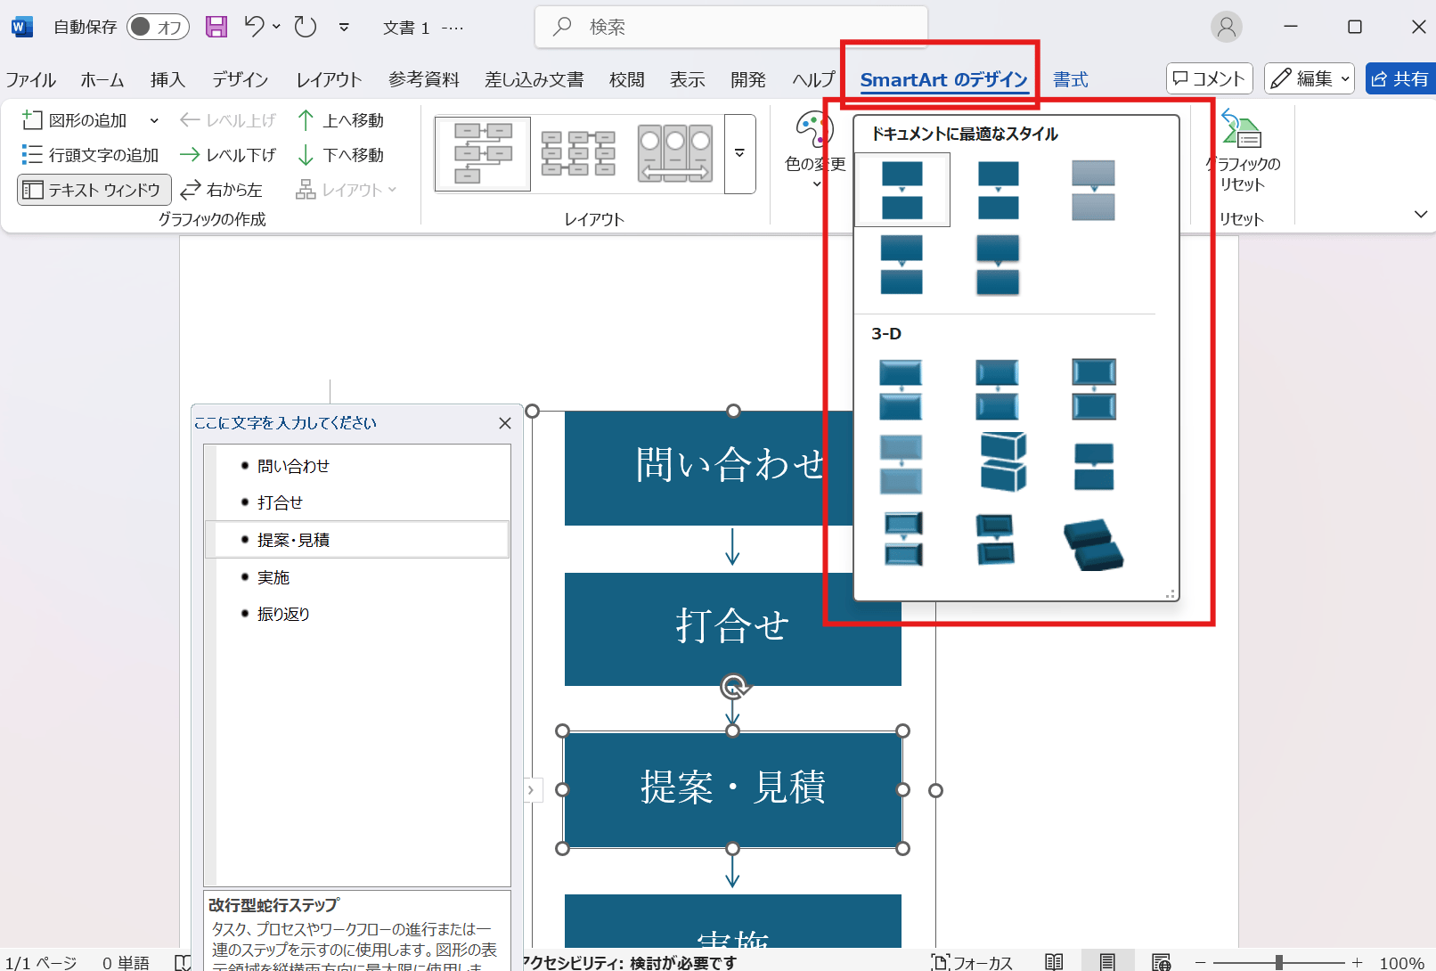Open the 差し込み文書 ribbon tab

click(x=534, y=79)
